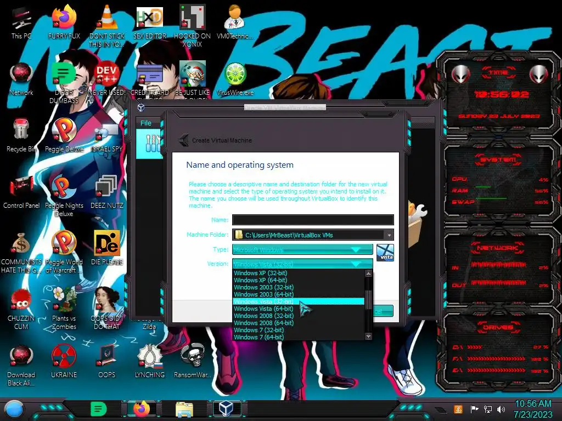
Task: Open the RansomWar skull shortcut
Action: tap(193, 362)
